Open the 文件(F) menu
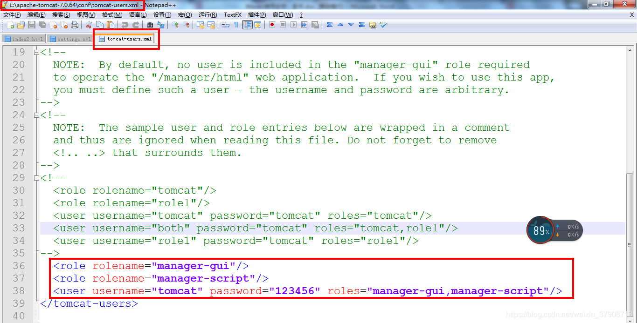The width and height of the screenshot is (637, 323). coord(12,15)
